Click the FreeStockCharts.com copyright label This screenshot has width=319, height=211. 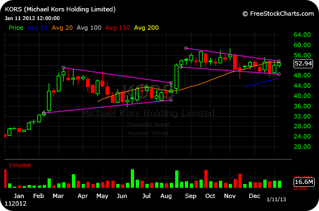coord(278,14)
